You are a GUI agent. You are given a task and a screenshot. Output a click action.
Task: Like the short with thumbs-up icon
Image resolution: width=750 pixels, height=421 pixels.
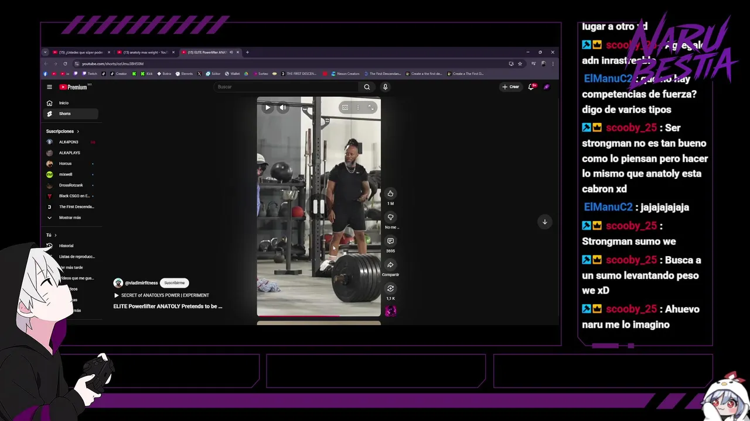[390, 194]
